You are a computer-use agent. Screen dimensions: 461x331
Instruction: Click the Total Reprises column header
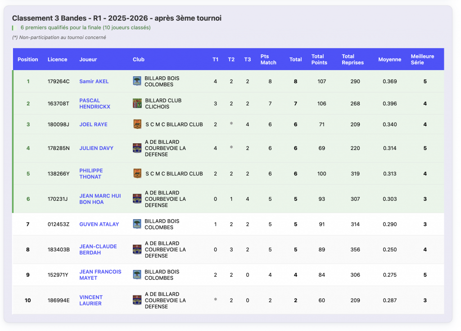[x=353, y=59]
